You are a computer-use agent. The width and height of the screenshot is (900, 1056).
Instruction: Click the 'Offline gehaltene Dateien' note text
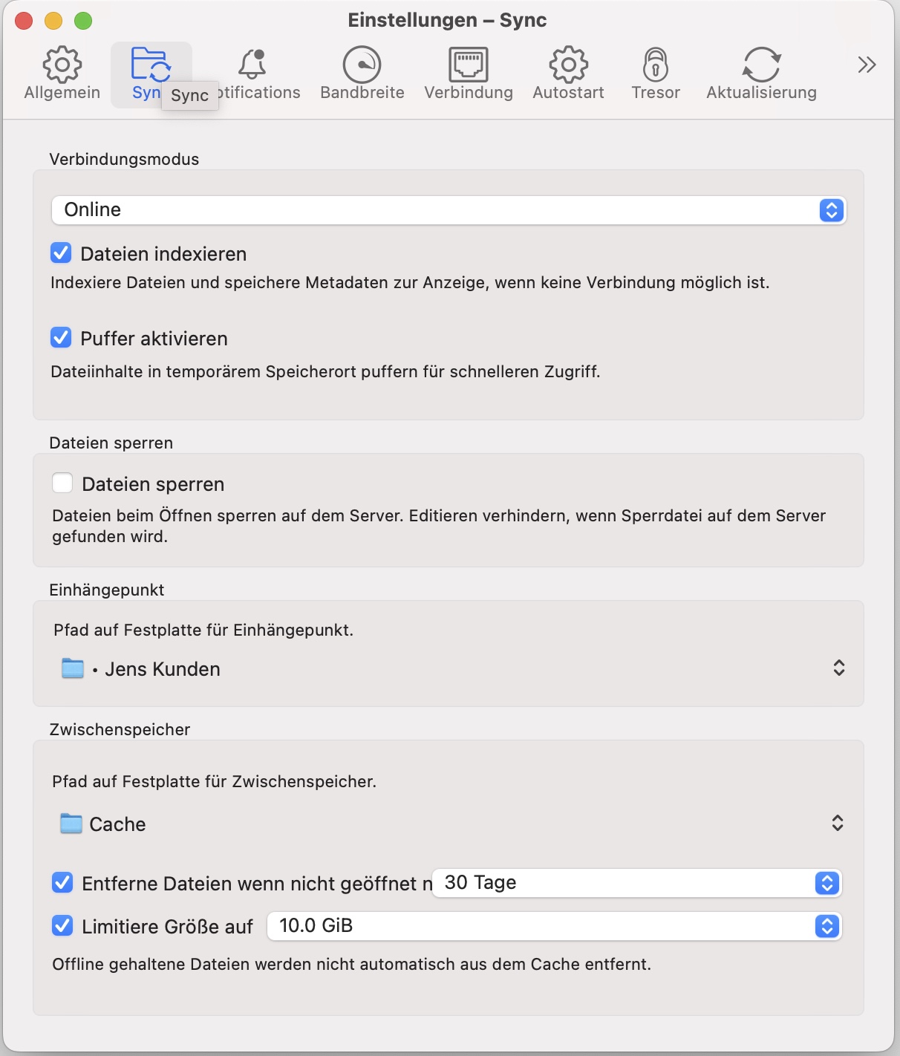(351, 965)
